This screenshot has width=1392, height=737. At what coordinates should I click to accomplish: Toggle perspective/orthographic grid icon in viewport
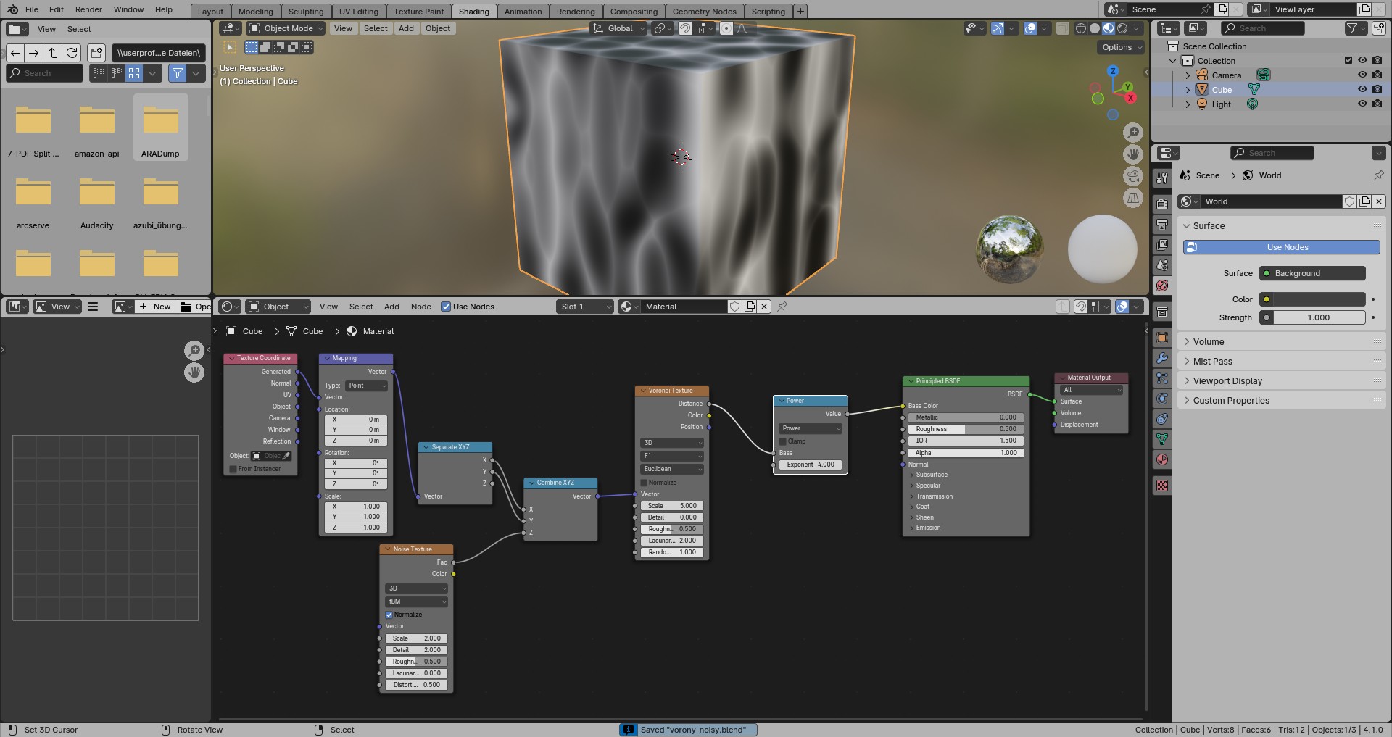click(x=1133, y=198)
